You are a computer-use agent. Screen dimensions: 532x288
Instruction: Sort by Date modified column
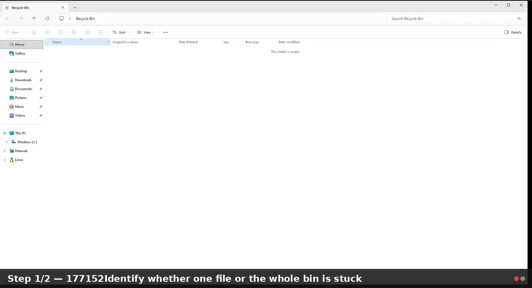pos(297,42)
